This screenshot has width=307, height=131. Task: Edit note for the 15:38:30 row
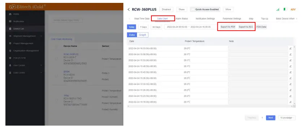point(290,78)
